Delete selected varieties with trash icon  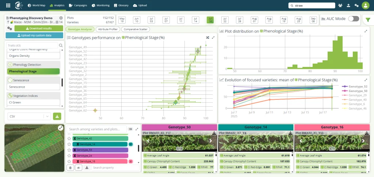[70, 168]
